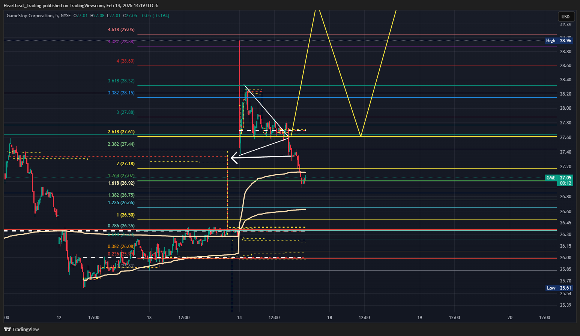
Task: Click the High 28.96 price label
Action: pos(559,40)
